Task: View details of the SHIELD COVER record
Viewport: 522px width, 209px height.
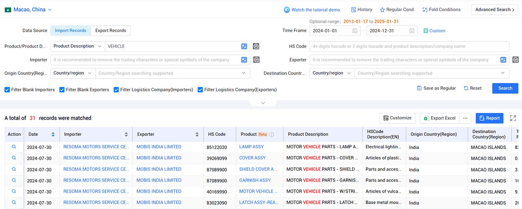Action: (14, 169)
